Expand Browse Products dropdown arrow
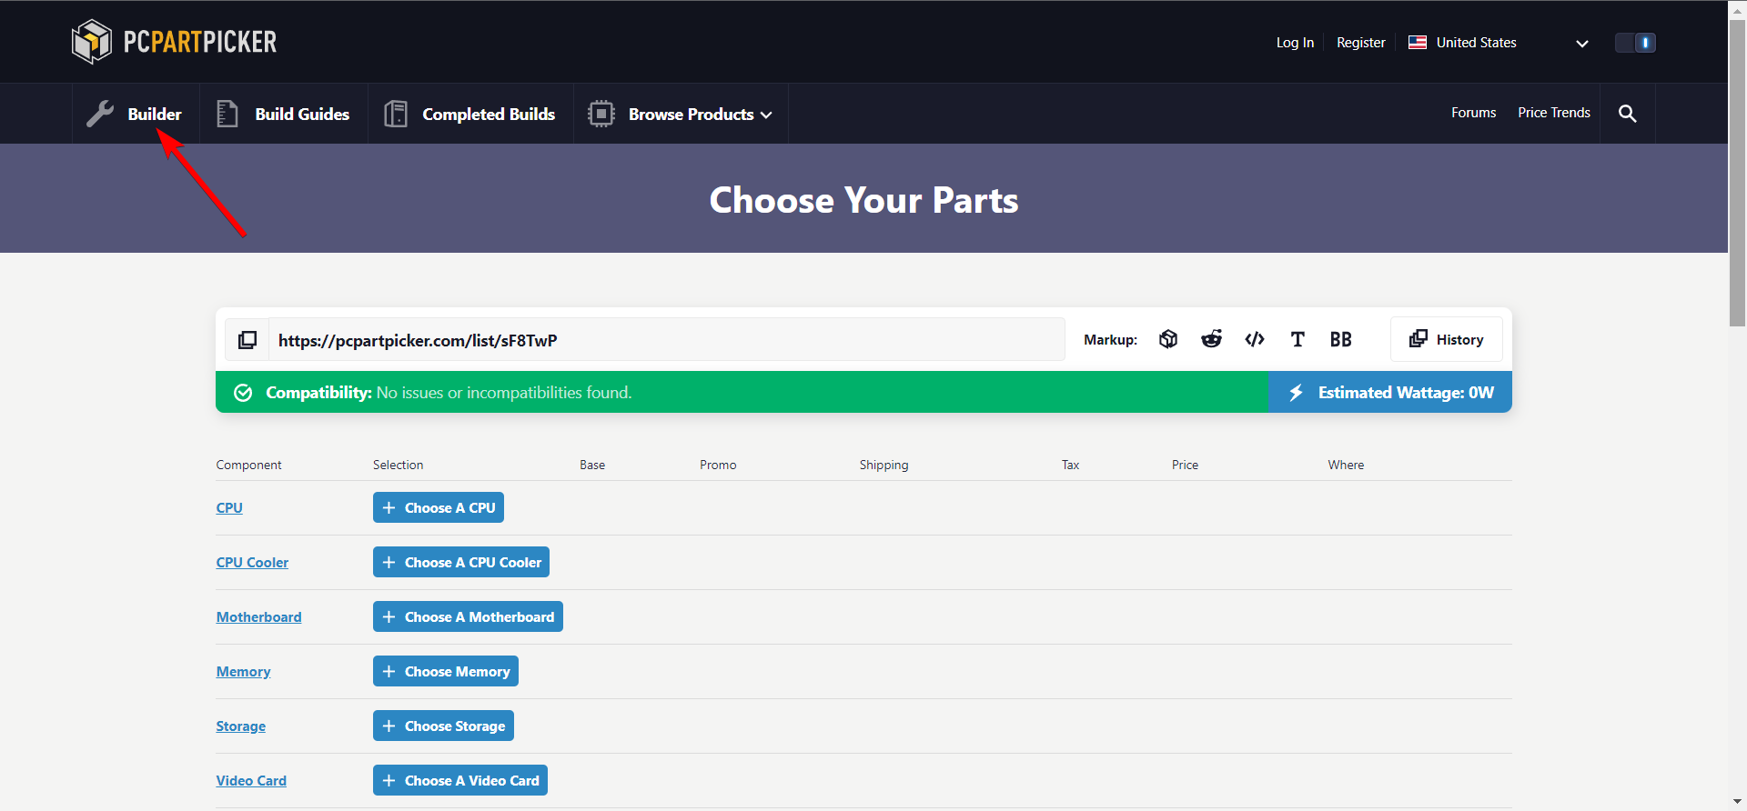 click(766, 115)
